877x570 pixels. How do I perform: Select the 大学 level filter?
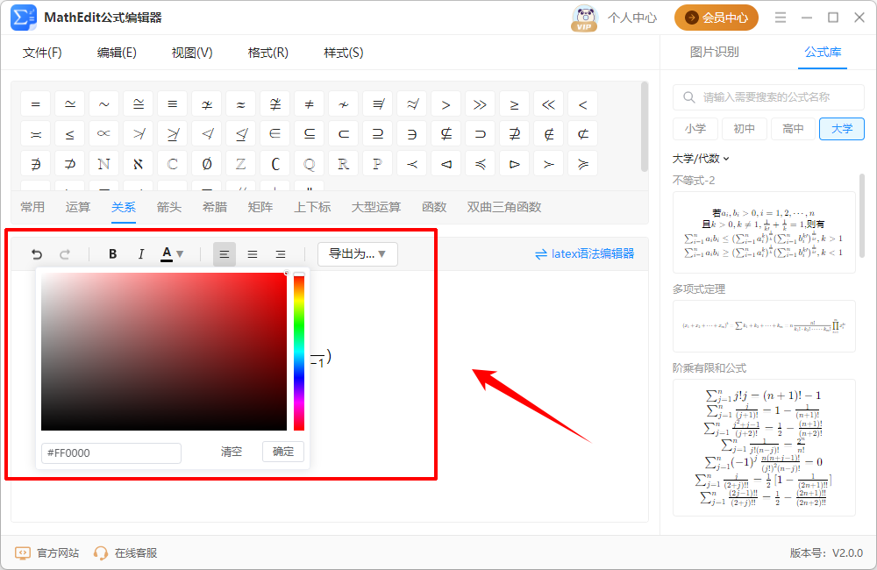[x=842, y=129]
